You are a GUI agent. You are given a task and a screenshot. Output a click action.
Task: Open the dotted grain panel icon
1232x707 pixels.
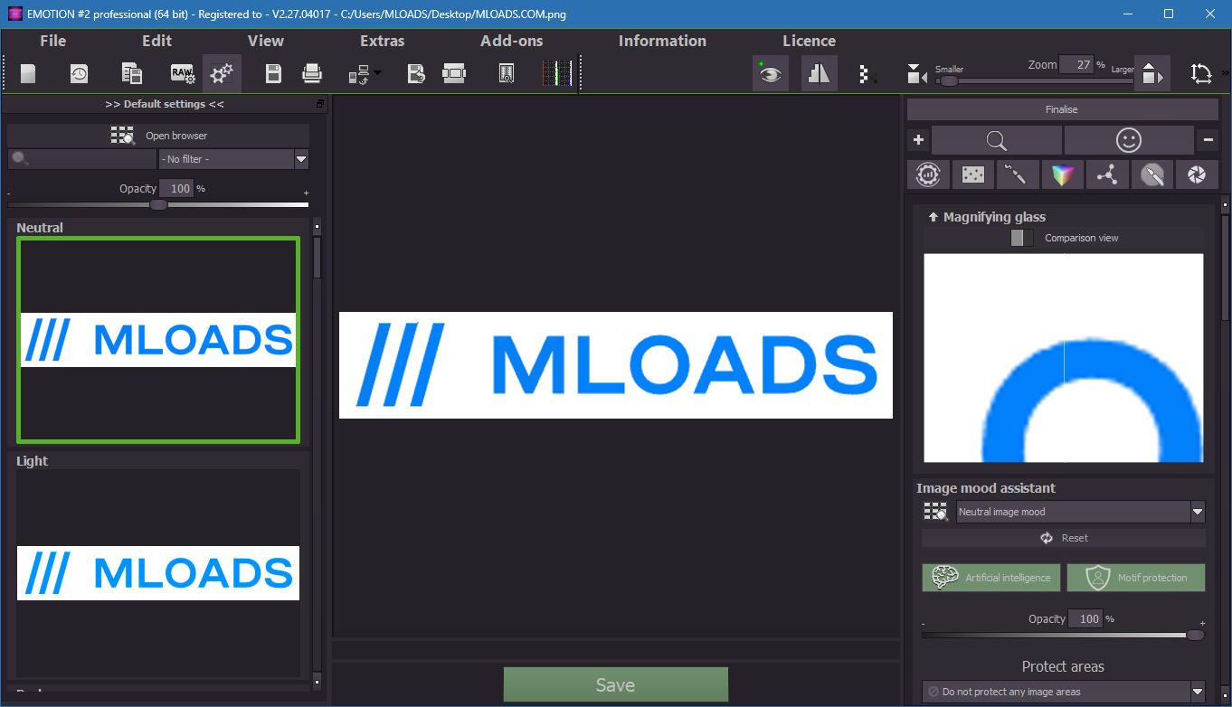coord(973,174)
